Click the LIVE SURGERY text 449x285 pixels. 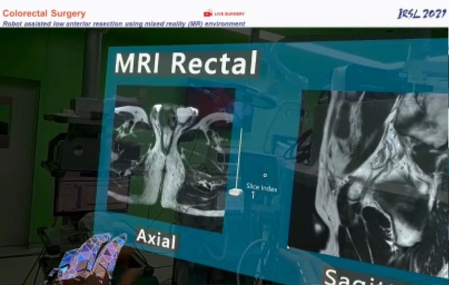[x=229, y=14]
